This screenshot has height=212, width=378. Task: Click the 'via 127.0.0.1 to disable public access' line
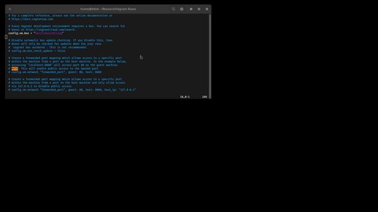(x=40, y=86)
